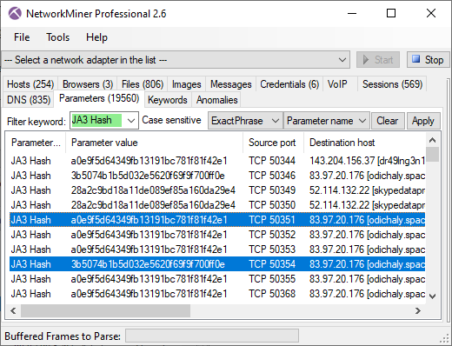Image resolution: width=452 pixels, height=346 pixels.
Task: Switch to the Anomalies tab
Action: (x=217, y=100)
